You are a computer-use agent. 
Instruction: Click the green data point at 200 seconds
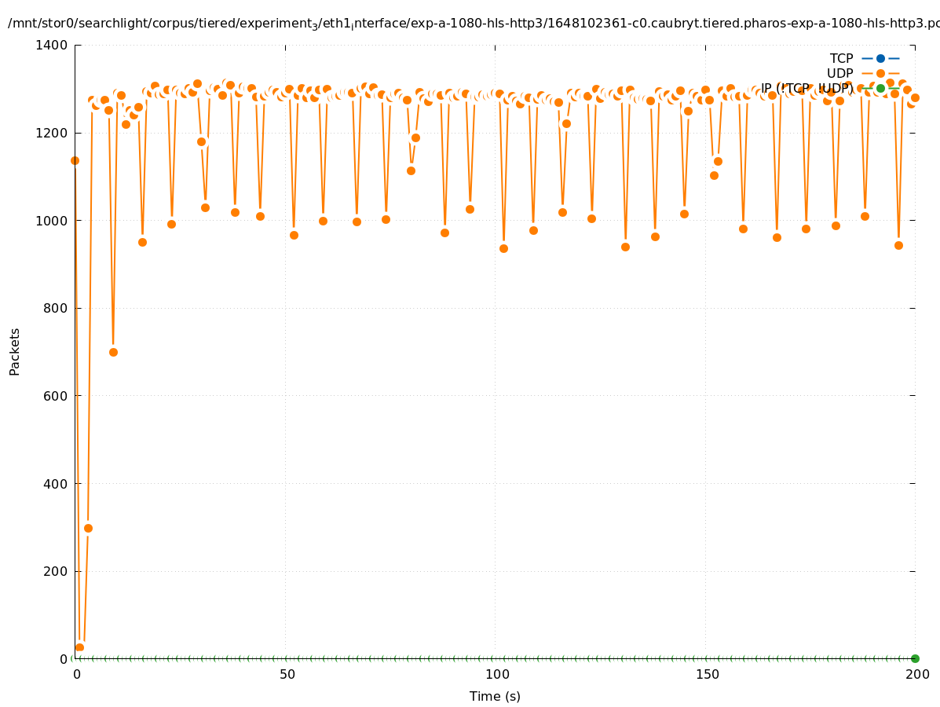(x=915, y=658)
